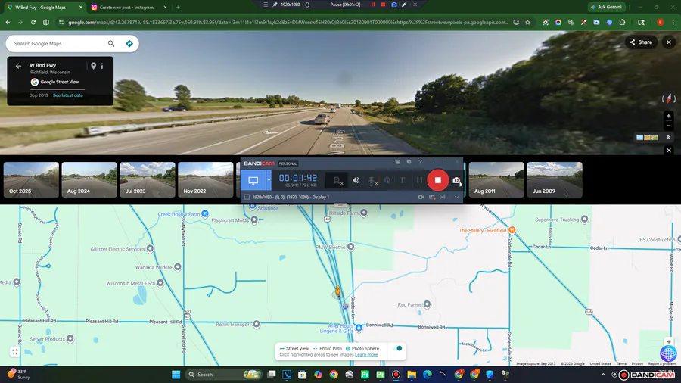Viewport: 681px width, 383px height.
Task: Show hidden system tray icons chevron
Action: (x=603, y=375)
